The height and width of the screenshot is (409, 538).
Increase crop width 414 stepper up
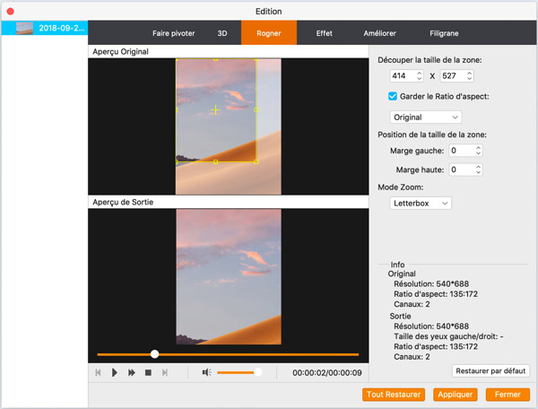coord(420,73)
